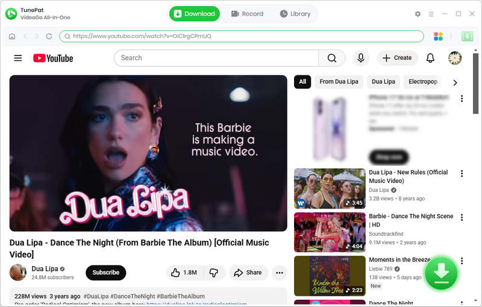Start voice search with microphone

[360, 58]
